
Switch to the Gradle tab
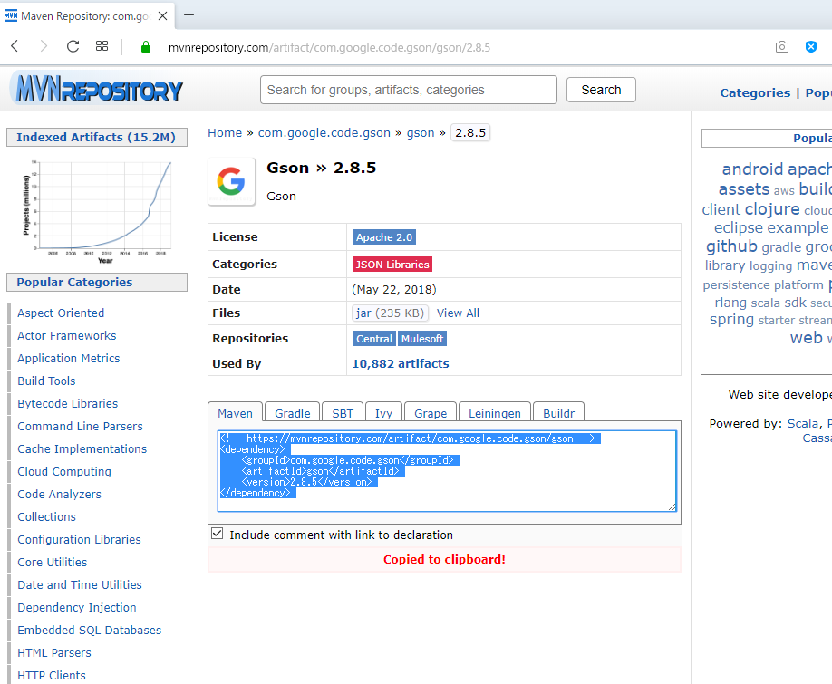(293, 413)
